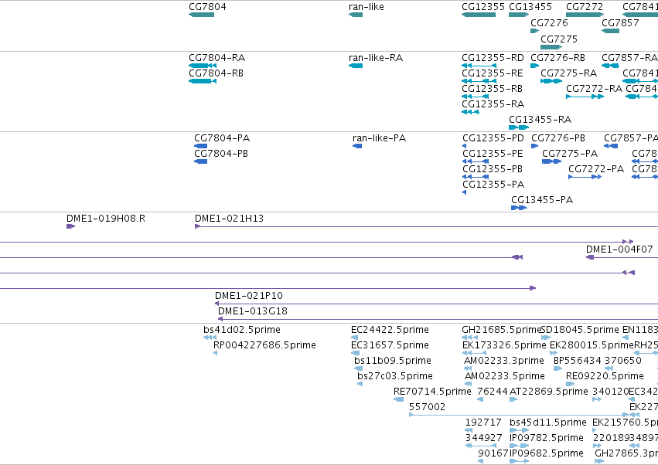
Task: Select the CG7857 gene bar
Action: click(610, 31)
